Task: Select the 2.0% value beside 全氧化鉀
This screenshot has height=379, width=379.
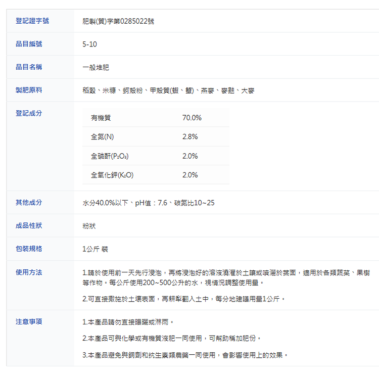Action: pos(190,175)
